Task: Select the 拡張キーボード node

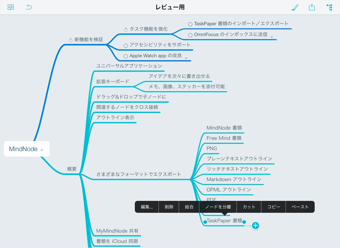Action: [x=113, y=82]
